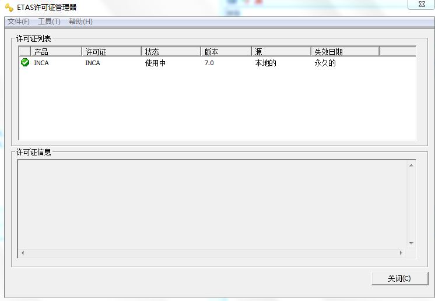Sort by the 状态 column header
This screenshot has height=301, width=435.
[x=171, y=52]
